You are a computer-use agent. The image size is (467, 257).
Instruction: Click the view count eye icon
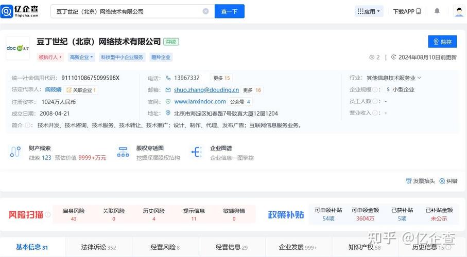coord(371,57)
